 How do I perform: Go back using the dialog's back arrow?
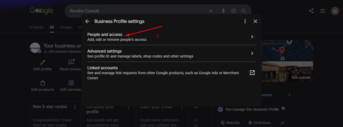(87, 21)
